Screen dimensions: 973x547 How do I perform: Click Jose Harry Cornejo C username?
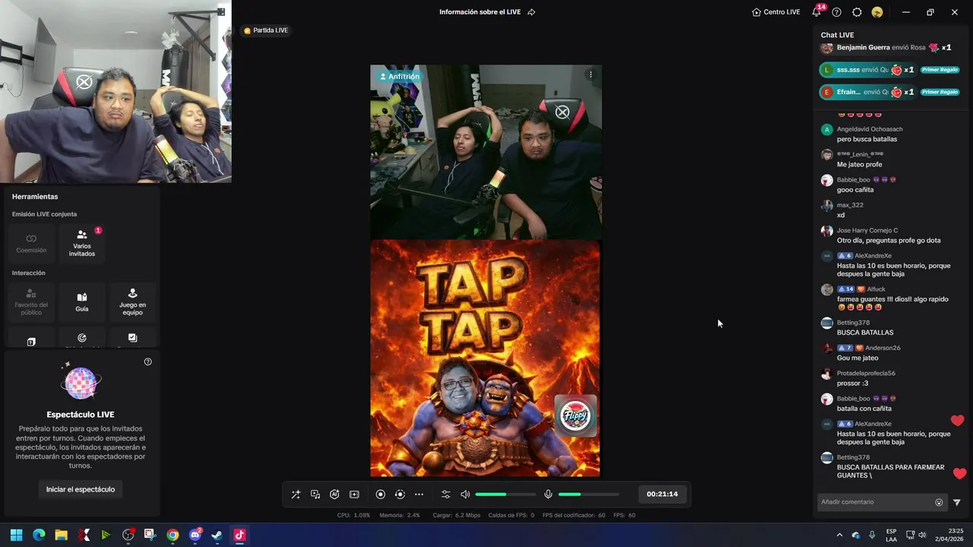(x=867, y=230)
